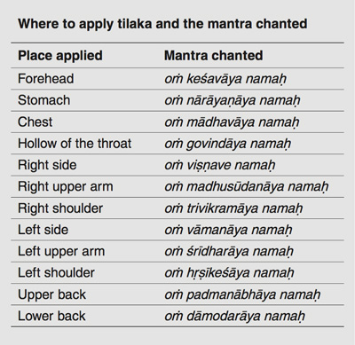This screenshot has height=345, width=355.
Task: Click the table title about applying tilaka
Action: coord(162,24)
